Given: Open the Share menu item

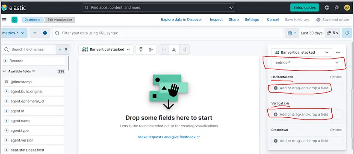Looking at the screenshot, I should (234, 20).
